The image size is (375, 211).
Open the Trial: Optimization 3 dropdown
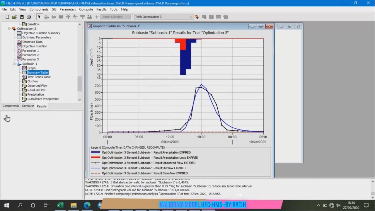click(x=163, y=17)
